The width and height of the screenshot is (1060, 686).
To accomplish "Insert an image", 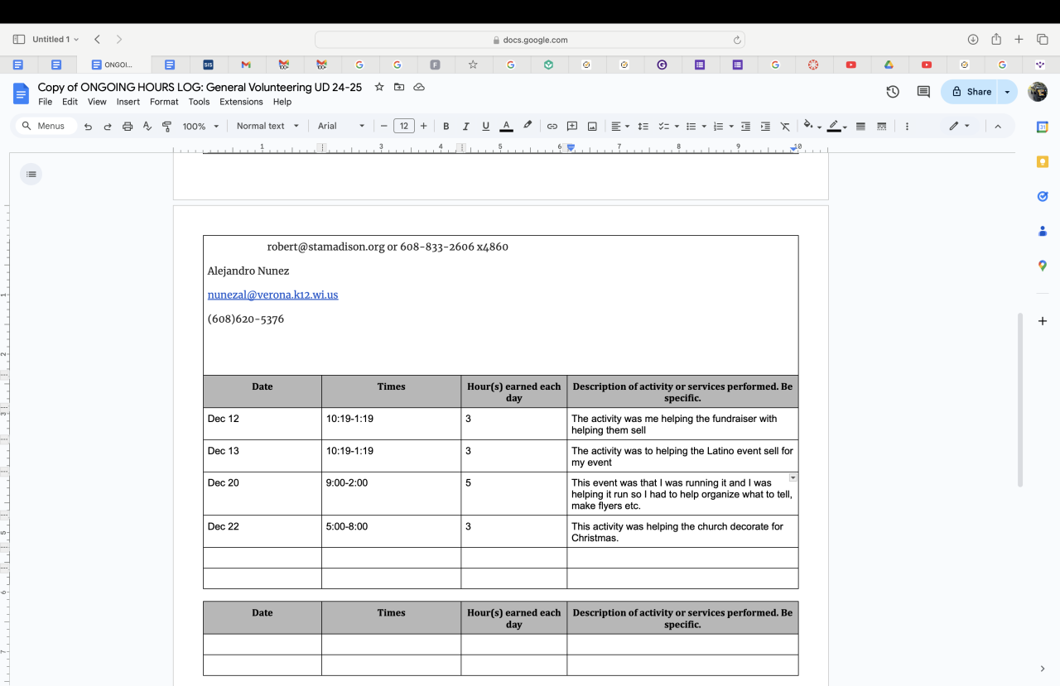I will 592,127.
